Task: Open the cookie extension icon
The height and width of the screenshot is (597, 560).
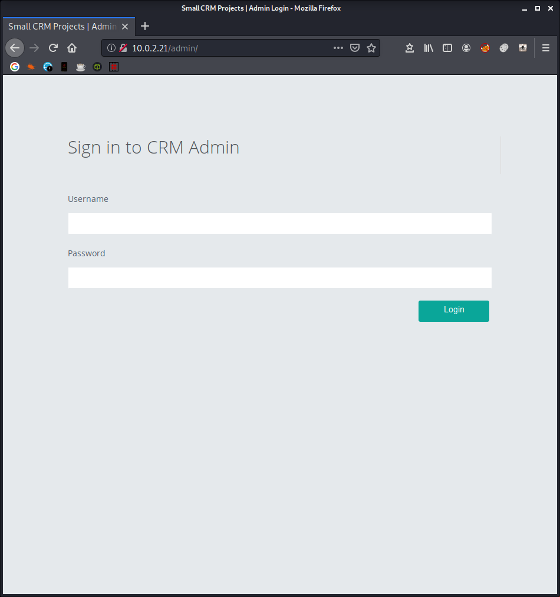Action: 504,48
